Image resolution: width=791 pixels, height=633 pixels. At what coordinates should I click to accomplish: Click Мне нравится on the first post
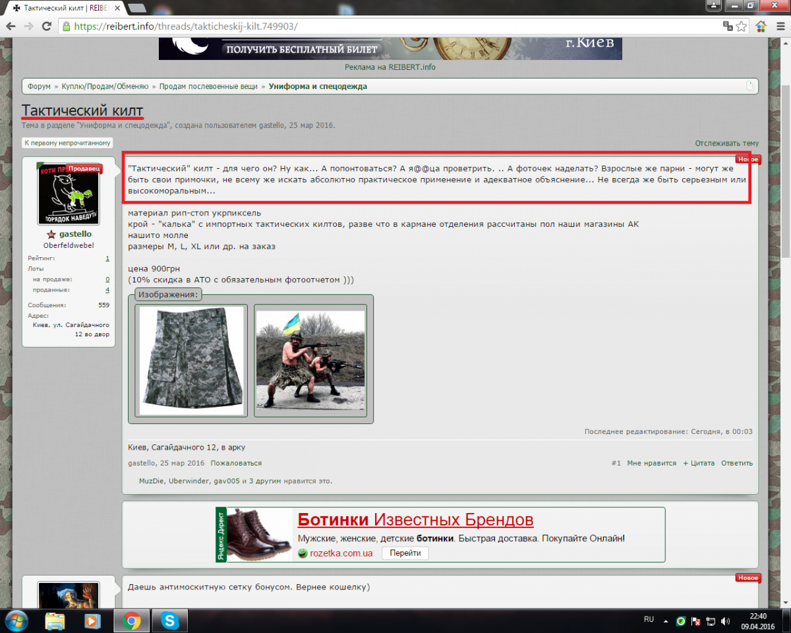[651, 464]
